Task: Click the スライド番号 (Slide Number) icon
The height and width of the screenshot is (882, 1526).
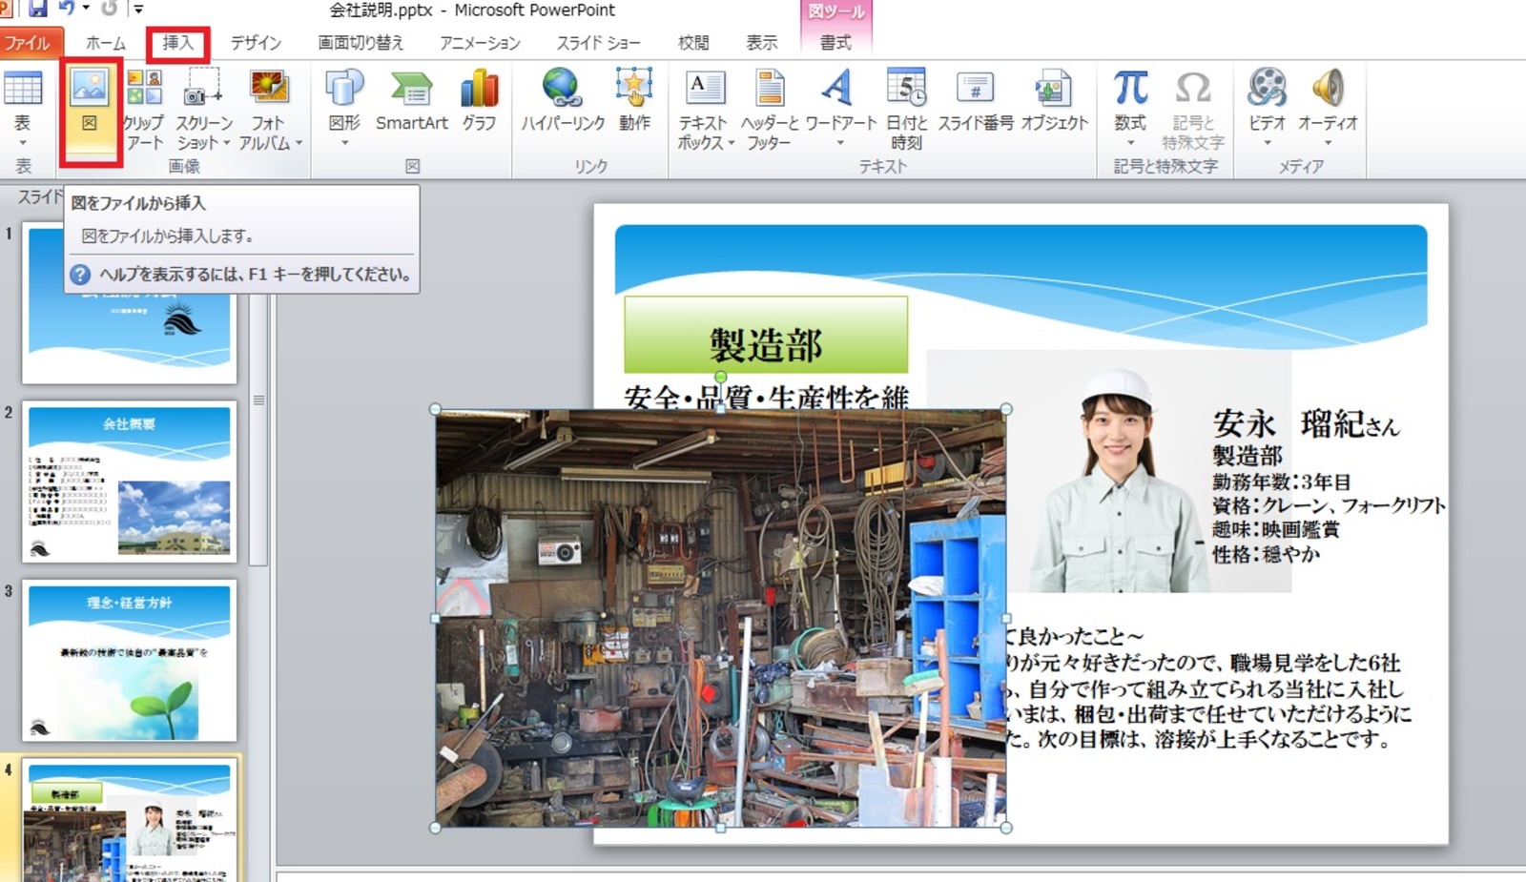Action: coord(975,101)
